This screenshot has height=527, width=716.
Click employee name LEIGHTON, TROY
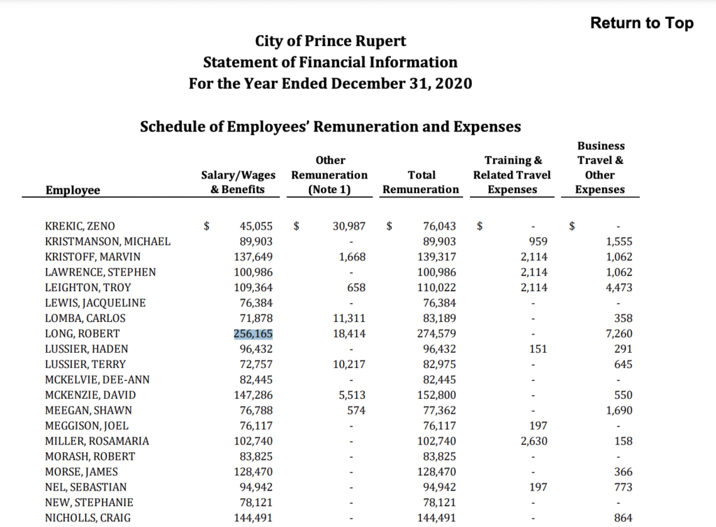[88, 288]
